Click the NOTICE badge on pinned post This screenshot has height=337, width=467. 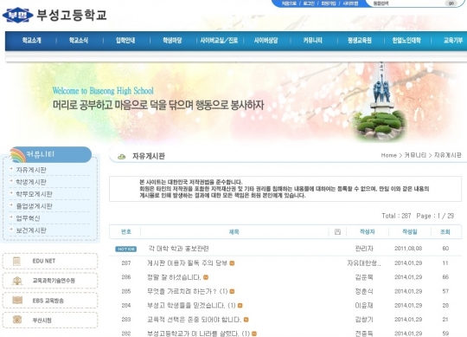(125, 249)
